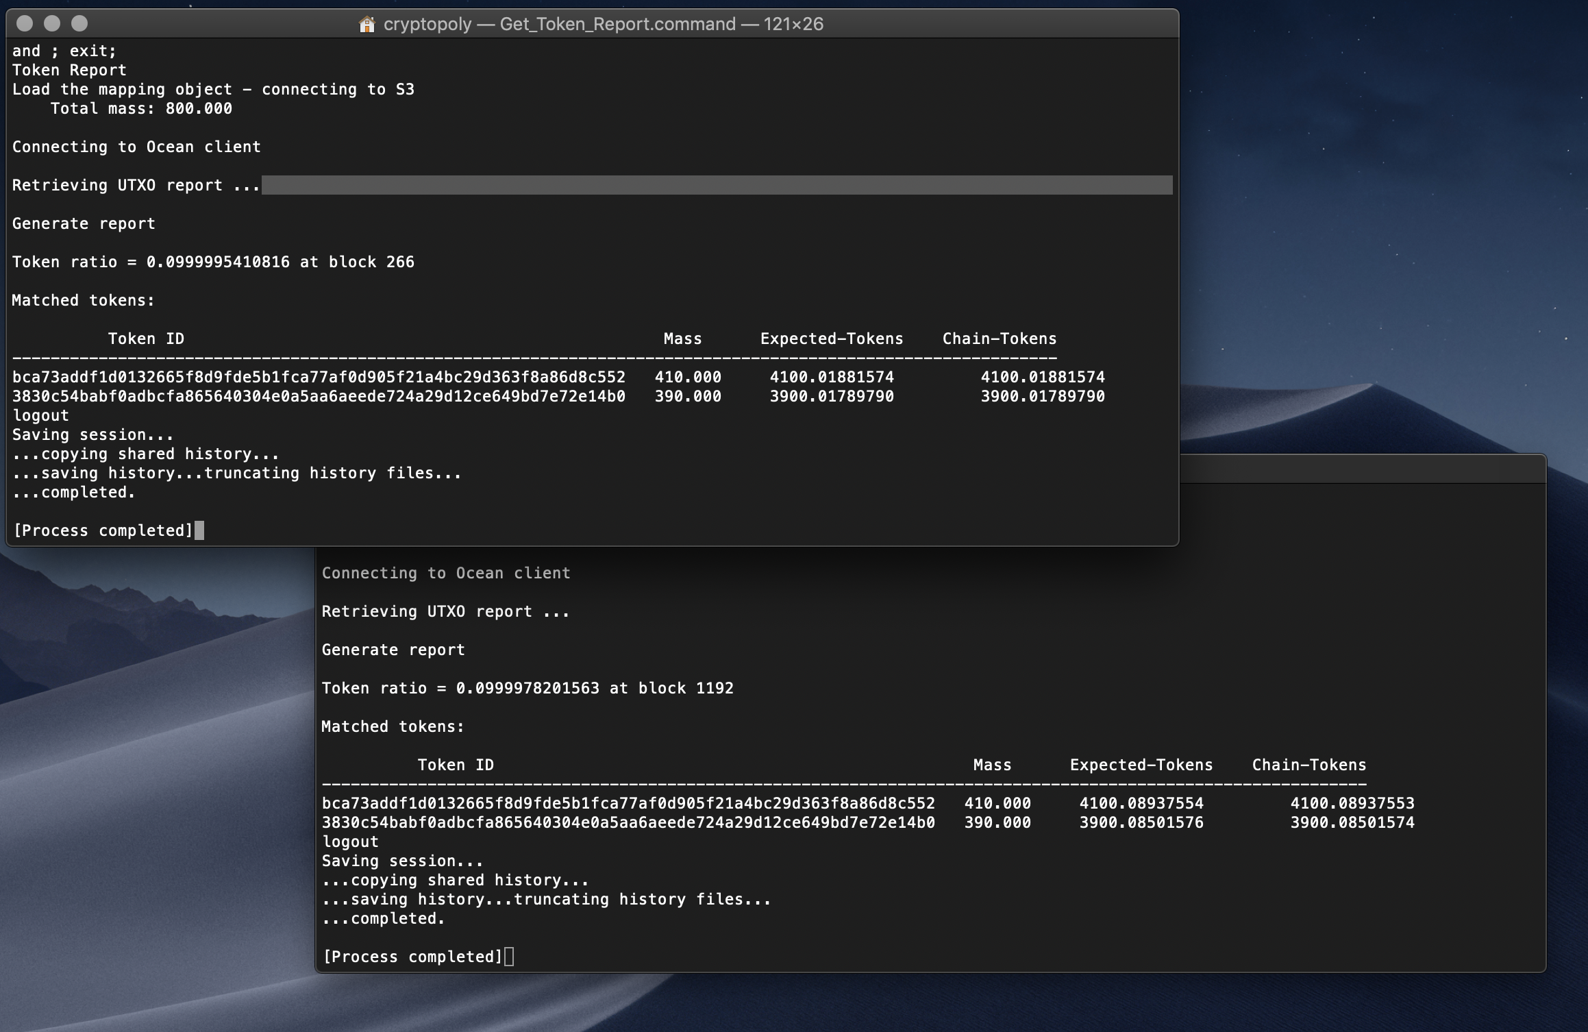Viewport: 1588px width, 1032px height.
Task: Click expected tokens 3900.08501576 in back window
Action: pyautogui.click(x=1141, y=822)
